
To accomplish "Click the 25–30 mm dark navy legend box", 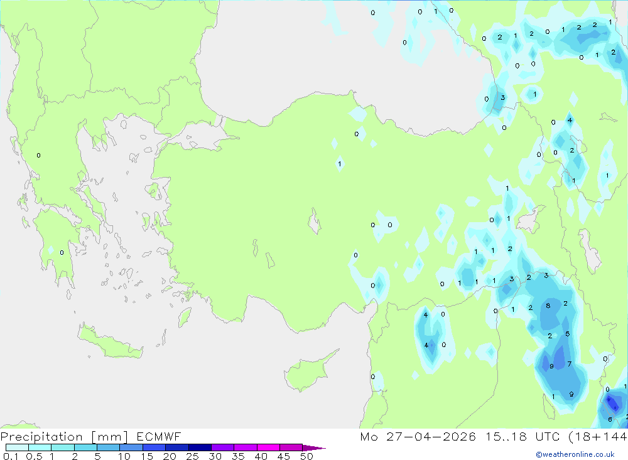I will [x=200, y=447].
